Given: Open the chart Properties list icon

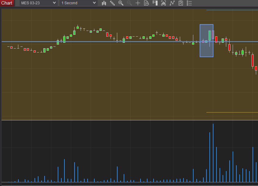Looking at the screenshot, I should pyautogui.click(x=189, y=3).
